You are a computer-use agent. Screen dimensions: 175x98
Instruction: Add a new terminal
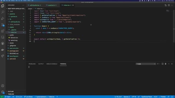pyautogui.click(x=158, y=64)
